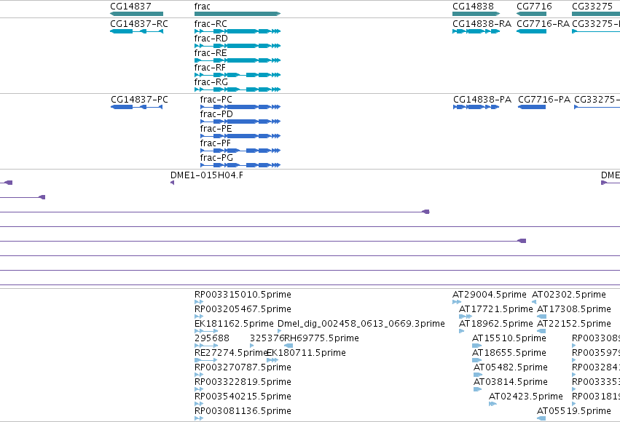Click the CG14837 gene span bar

pos(136,14)
